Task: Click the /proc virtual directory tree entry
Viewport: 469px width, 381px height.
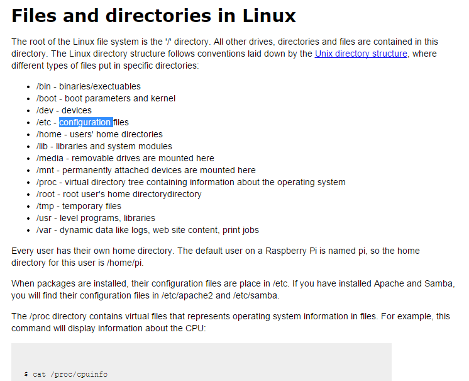Action: [x=191, y=182]
